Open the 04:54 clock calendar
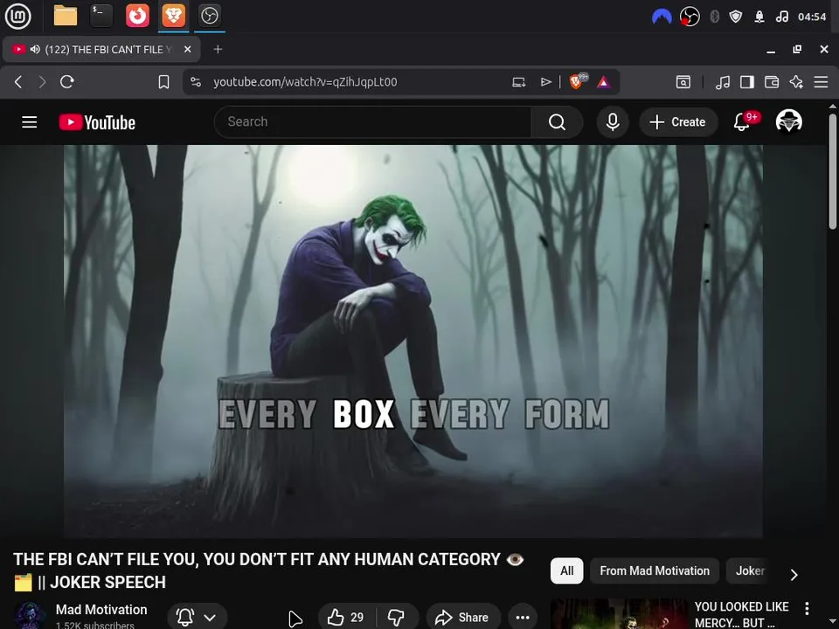Image resolution: width=839 pixels, height=629 pixels. pos(812,17)
